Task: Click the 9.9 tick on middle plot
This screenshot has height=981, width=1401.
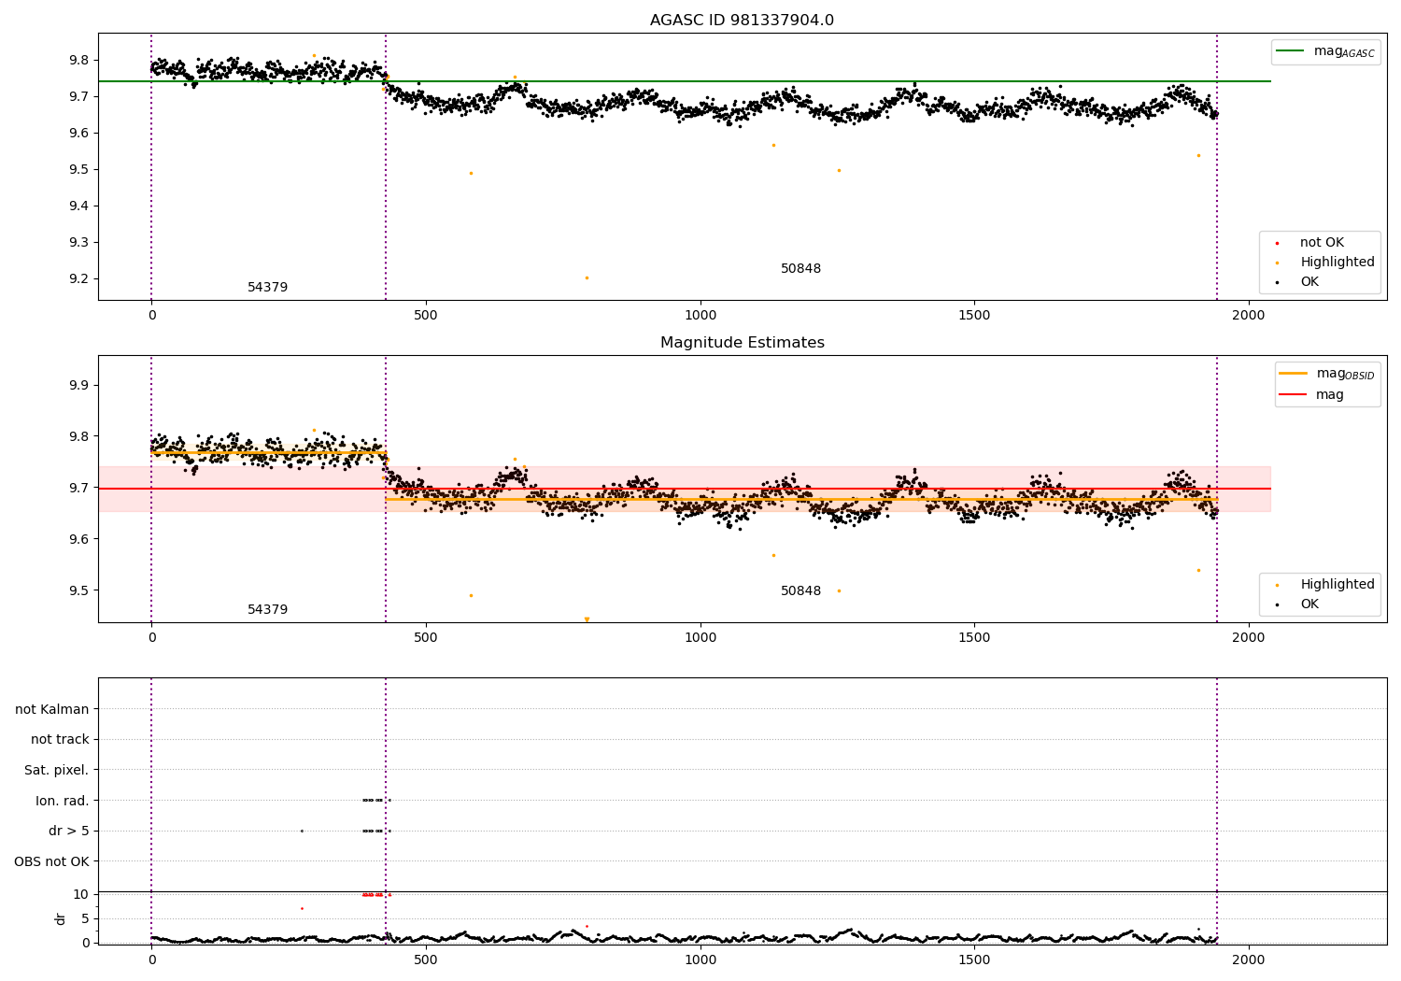Action: 77,385
